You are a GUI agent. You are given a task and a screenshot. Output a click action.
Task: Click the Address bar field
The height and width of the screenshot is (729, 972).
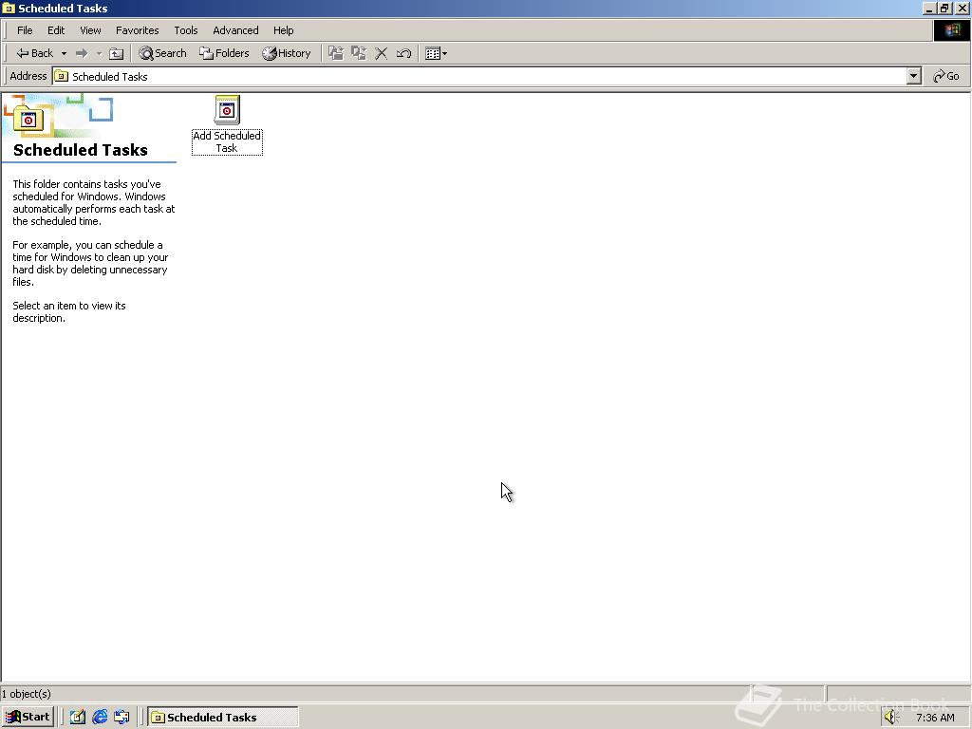pyautogui.click(x=487, y=76)
